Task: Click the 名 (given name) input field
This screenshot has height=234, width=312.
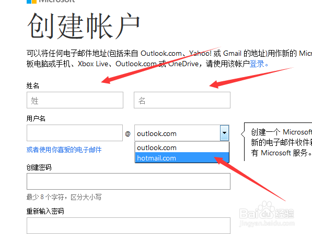Action: coord(182,100)
